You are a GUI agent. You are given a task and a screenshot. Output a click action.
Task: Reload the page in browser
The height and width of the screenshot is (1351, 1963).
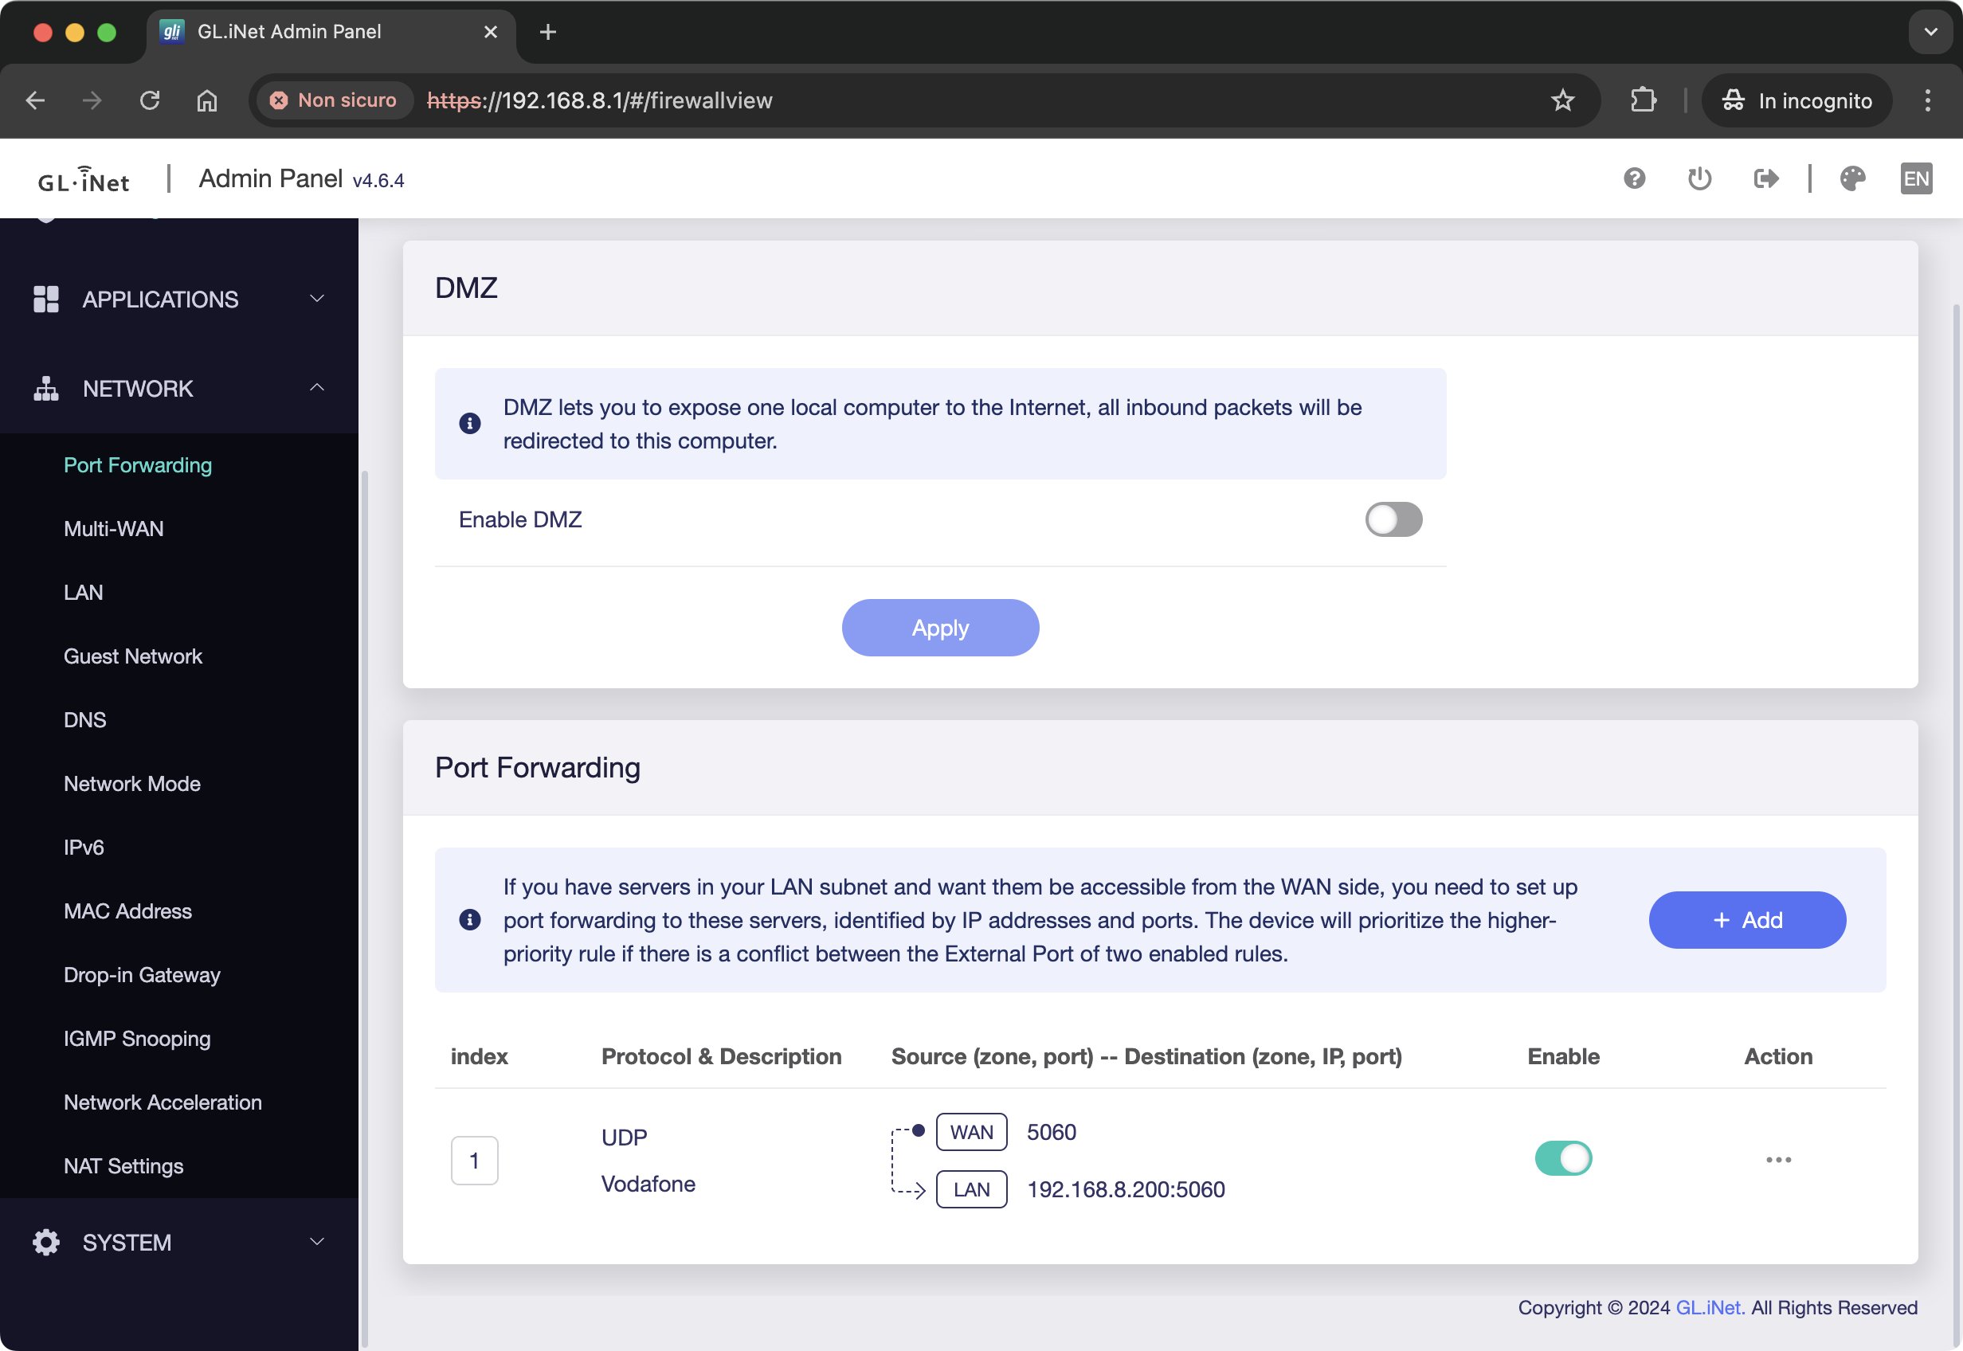tap(150, 100)
